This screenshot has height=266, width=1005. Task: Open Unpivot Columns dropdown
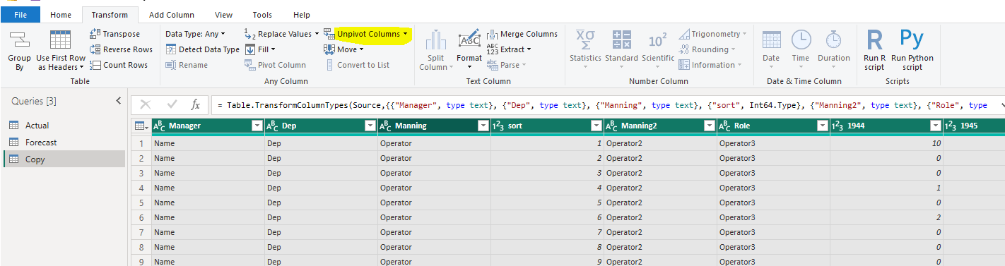click(366, 34)
